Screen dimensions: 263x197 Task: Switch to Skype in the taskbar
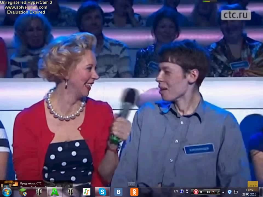(x=102, y=192)
